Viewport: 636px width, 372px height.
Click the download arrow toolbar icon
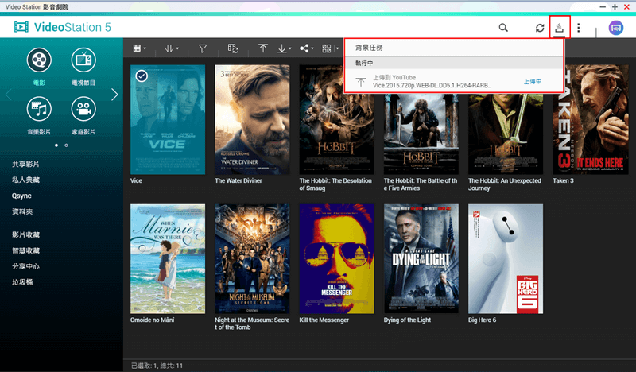(x=281, y=48)
